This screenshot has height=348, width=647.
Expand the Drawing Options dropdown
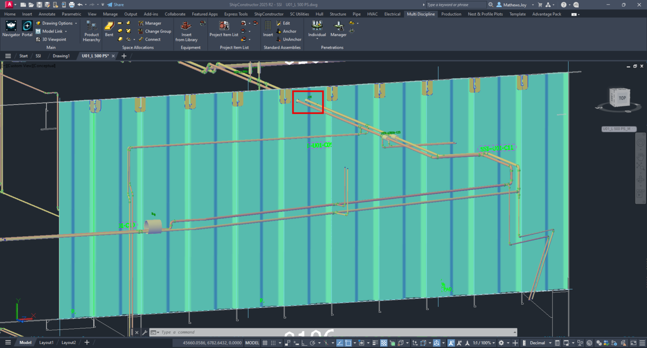(x=76, y=23)
